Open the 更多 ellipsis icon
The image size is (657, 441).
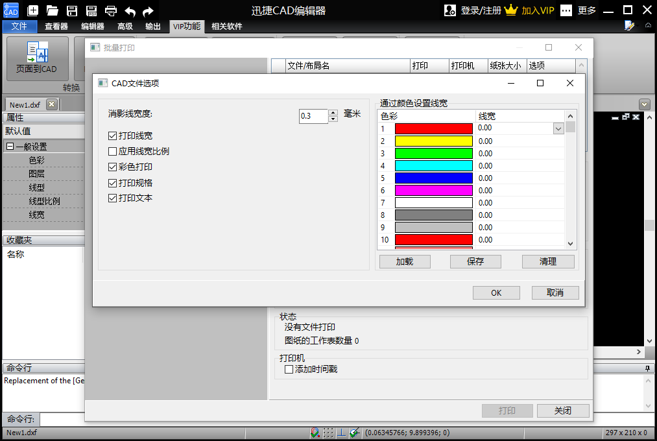(x=566, y=10)
